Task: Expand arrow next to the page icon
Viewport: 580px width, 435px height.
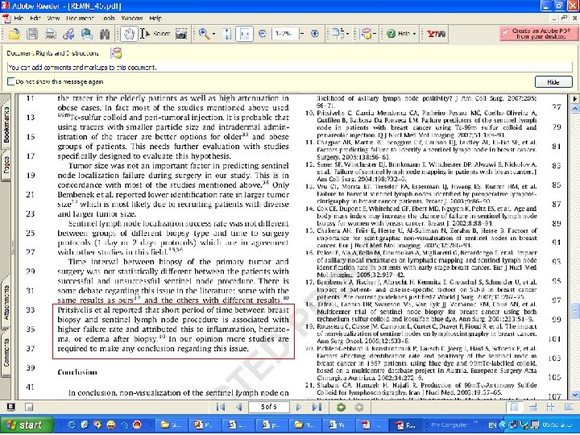Action: click(x=347, y=34)
